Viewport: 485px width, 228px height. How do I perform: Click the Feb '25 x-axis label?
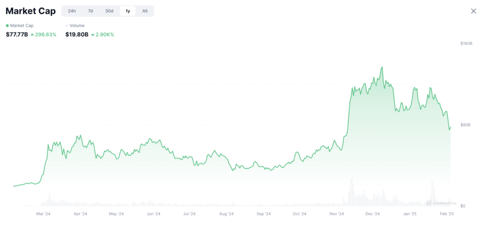(447, 214)
